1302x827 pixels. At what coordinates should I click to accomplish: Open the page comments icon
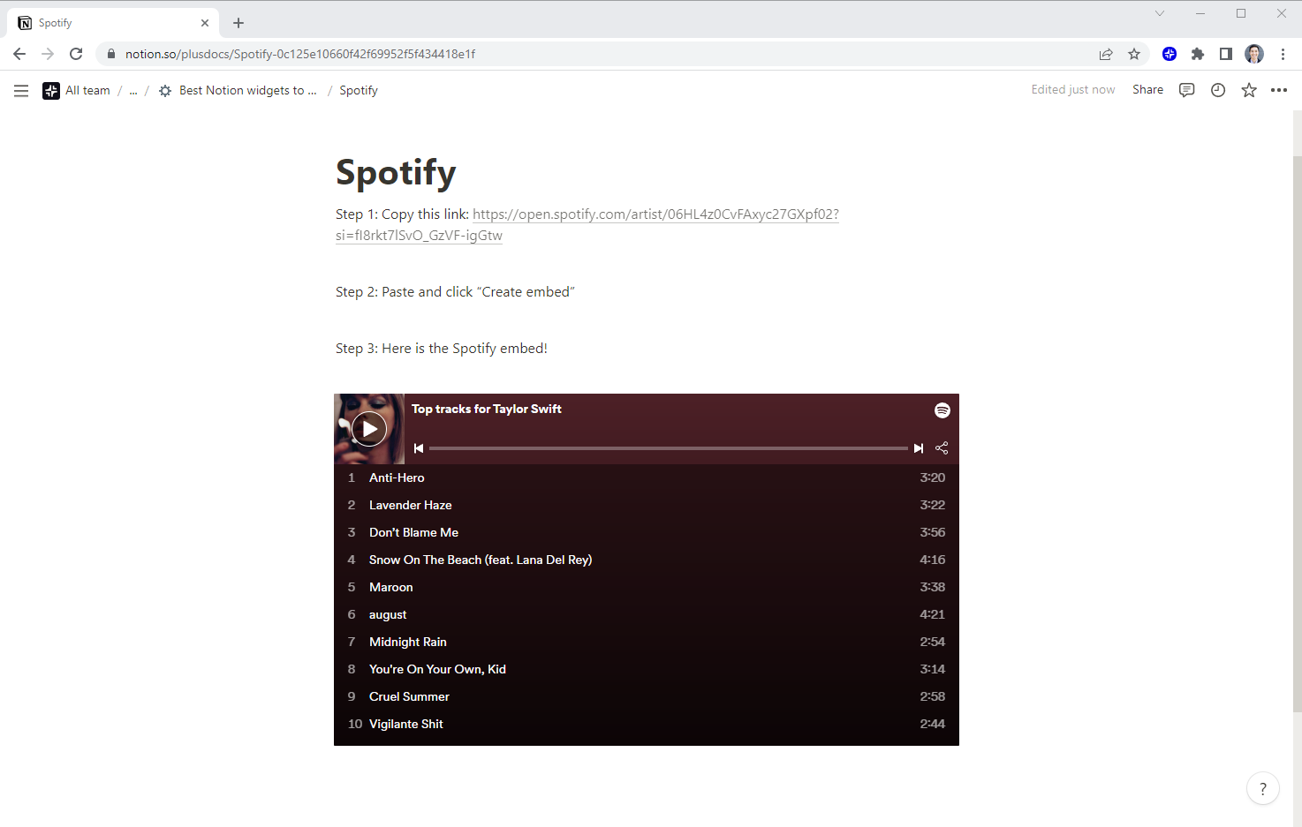point(1187,90)
